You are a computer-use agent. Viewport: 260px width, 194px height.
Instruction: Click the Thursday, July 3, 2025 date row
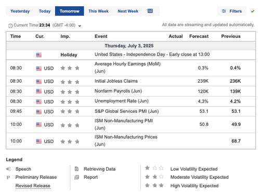click(x=131, y=46)
